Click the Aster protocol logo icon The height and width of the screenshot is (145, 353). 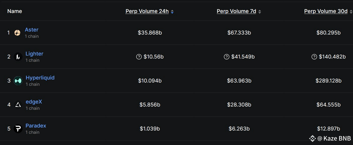[x=17, y=33]
